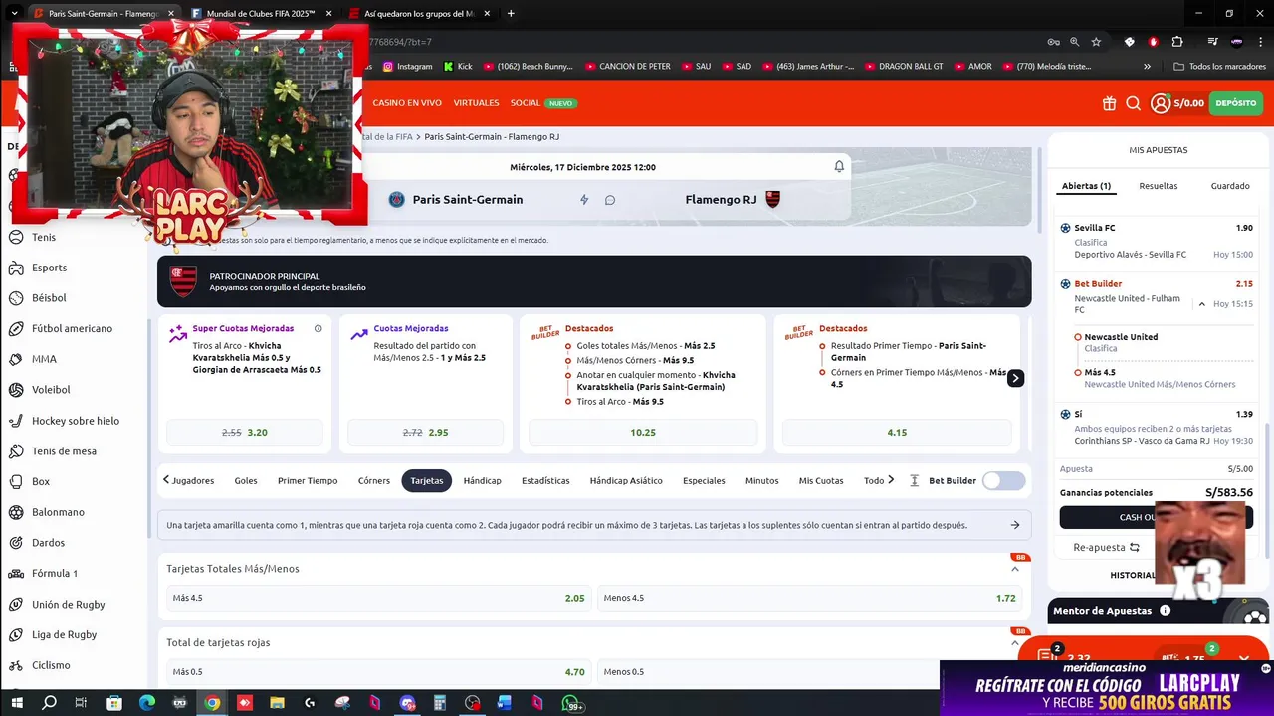This screenshot has width=1274, height=716.
Task: Open the user account profile icon
Action: click(1161, 103)
